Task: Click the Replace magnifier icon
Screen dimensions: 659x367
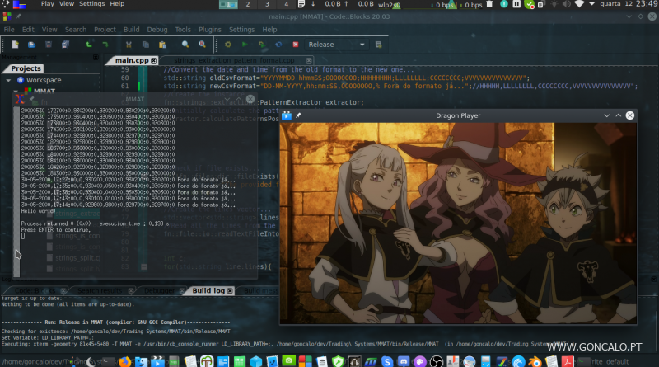Action: [x=202, y=45]
